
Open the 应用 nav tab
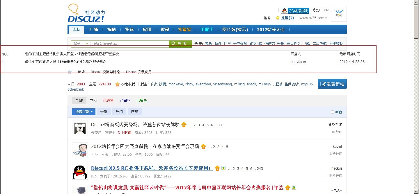[147, 30]
